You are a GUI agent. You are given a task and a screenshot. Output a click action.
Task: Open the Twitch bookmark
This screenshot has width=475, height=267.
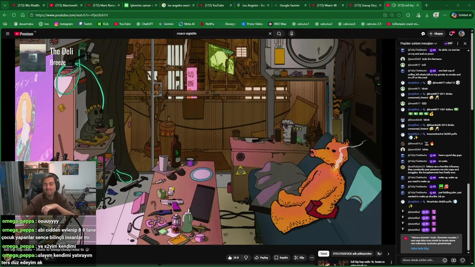[85, 24]
